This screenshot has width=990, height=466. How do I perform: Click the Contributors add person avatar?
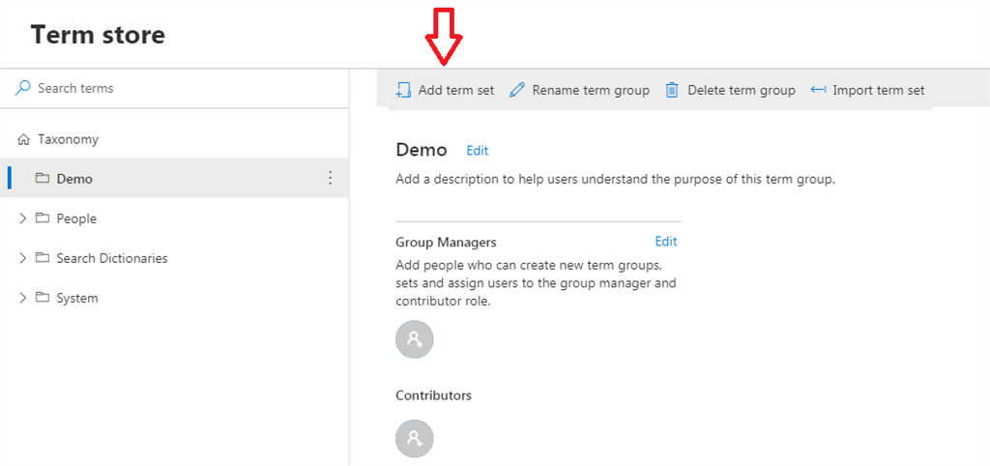point(414,438)
